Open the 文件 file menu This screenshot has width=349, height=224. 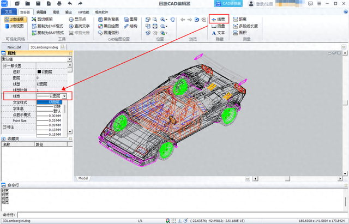pyautogui.click(x=9, y=12)
